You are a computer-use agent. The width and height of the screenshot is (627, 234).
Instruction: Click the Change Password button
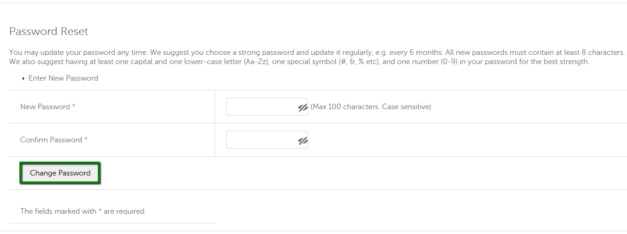[x=60, y=173]
